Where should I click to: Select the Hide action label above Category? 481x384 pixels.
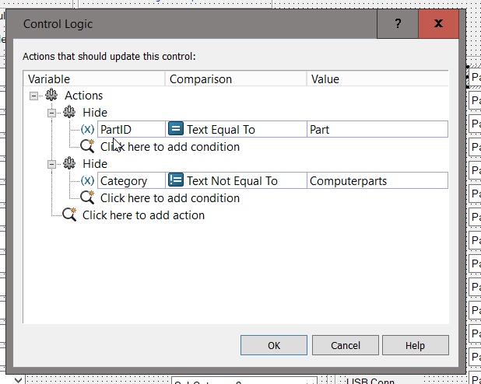coord(95,164)
